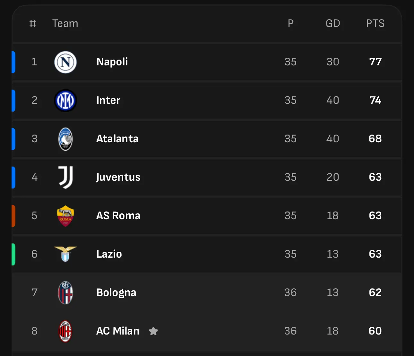Click the blue qualification marker beside Inter
The height and width of the screenshot is (356, 414).
click(x=13, y=100)
